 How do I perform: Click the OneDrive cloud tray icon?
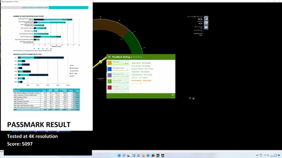click(257, 155)
